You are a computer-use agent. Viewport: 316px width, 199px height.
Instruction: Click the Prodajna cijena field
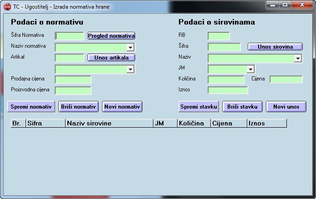pyautogui.click(x=73, y=80)
